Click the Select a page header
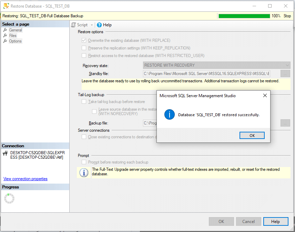 (35, 24)
